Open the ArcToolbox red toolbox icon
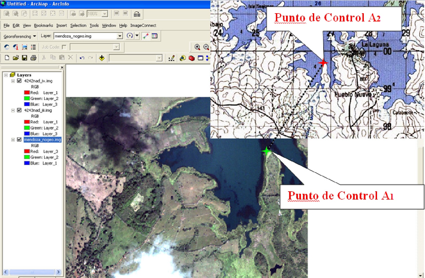Screen dimensions: 425x278 192,58
